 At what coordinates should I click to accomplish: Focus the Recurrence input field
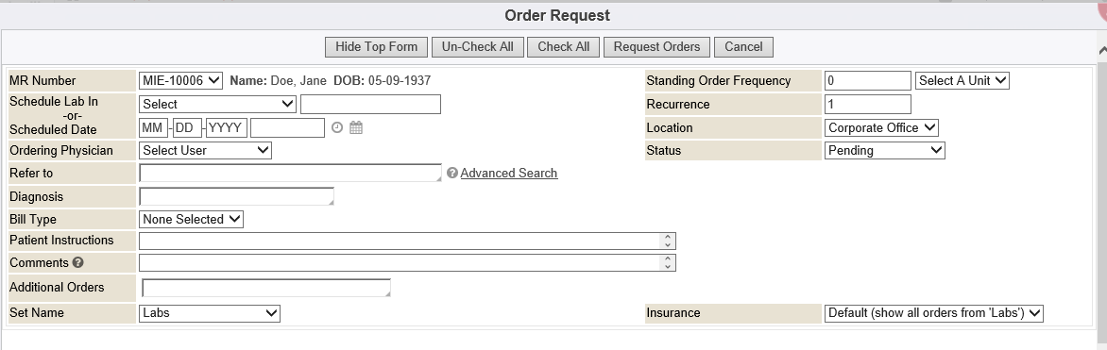click(x=868, y=105)
